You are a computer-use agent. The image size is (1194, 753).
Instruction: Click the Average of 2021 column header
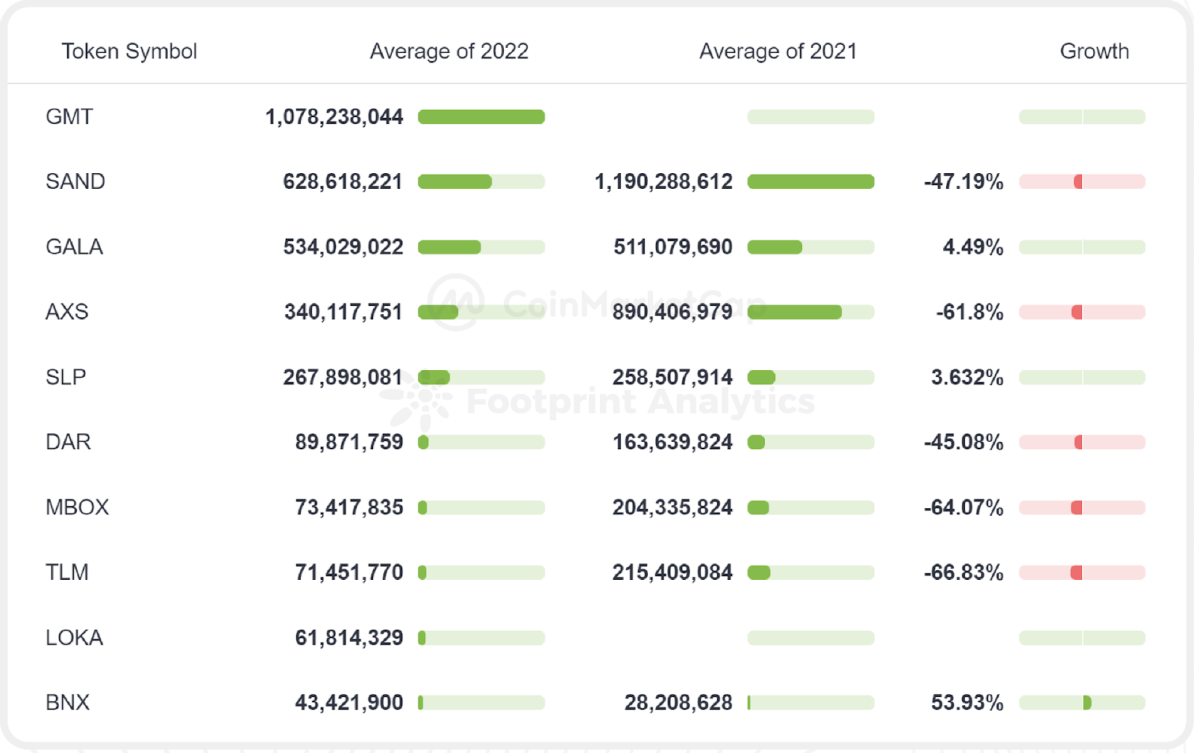point(778,51)
